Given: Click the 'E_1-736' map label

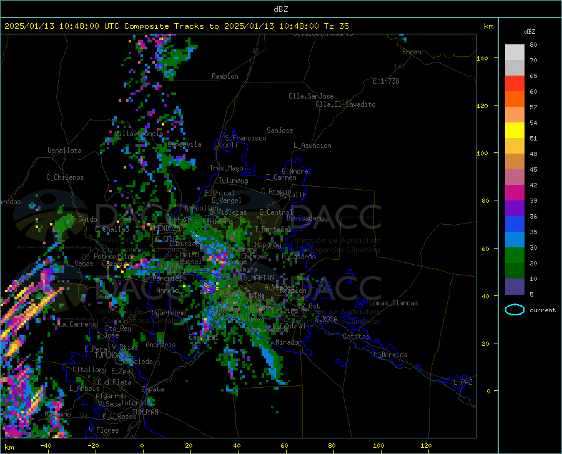Looking at the screenshot, I should tap(386, 81).
